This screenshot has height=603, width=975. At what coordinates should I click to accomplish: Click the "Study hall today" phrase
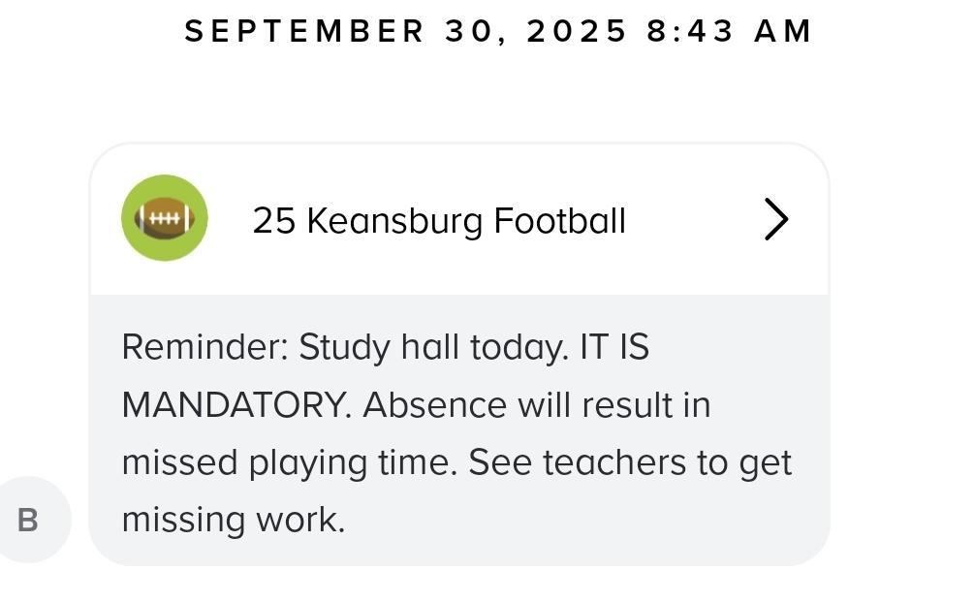(x=432, y=347)
